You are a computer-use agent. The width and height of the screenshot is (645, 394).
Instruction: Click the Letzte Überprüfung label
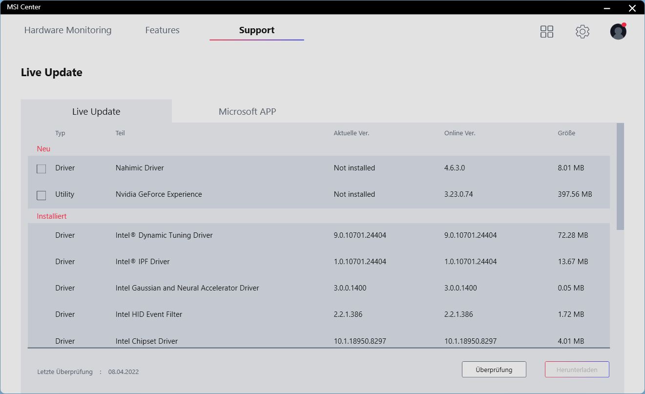tap(65, 372)
